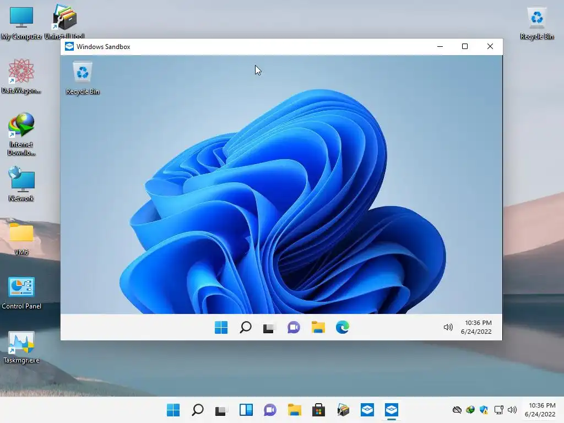Open Microsoft Store from host taskbar
Viewport: 564px width, 423px height.
(318, 410)
